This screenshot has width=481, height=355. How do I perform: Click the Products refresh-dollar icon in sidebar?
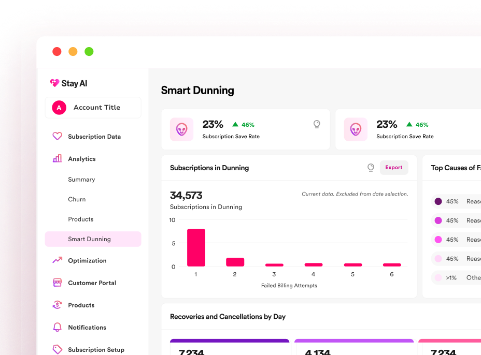pyautogui.click(x=57, y=305)
